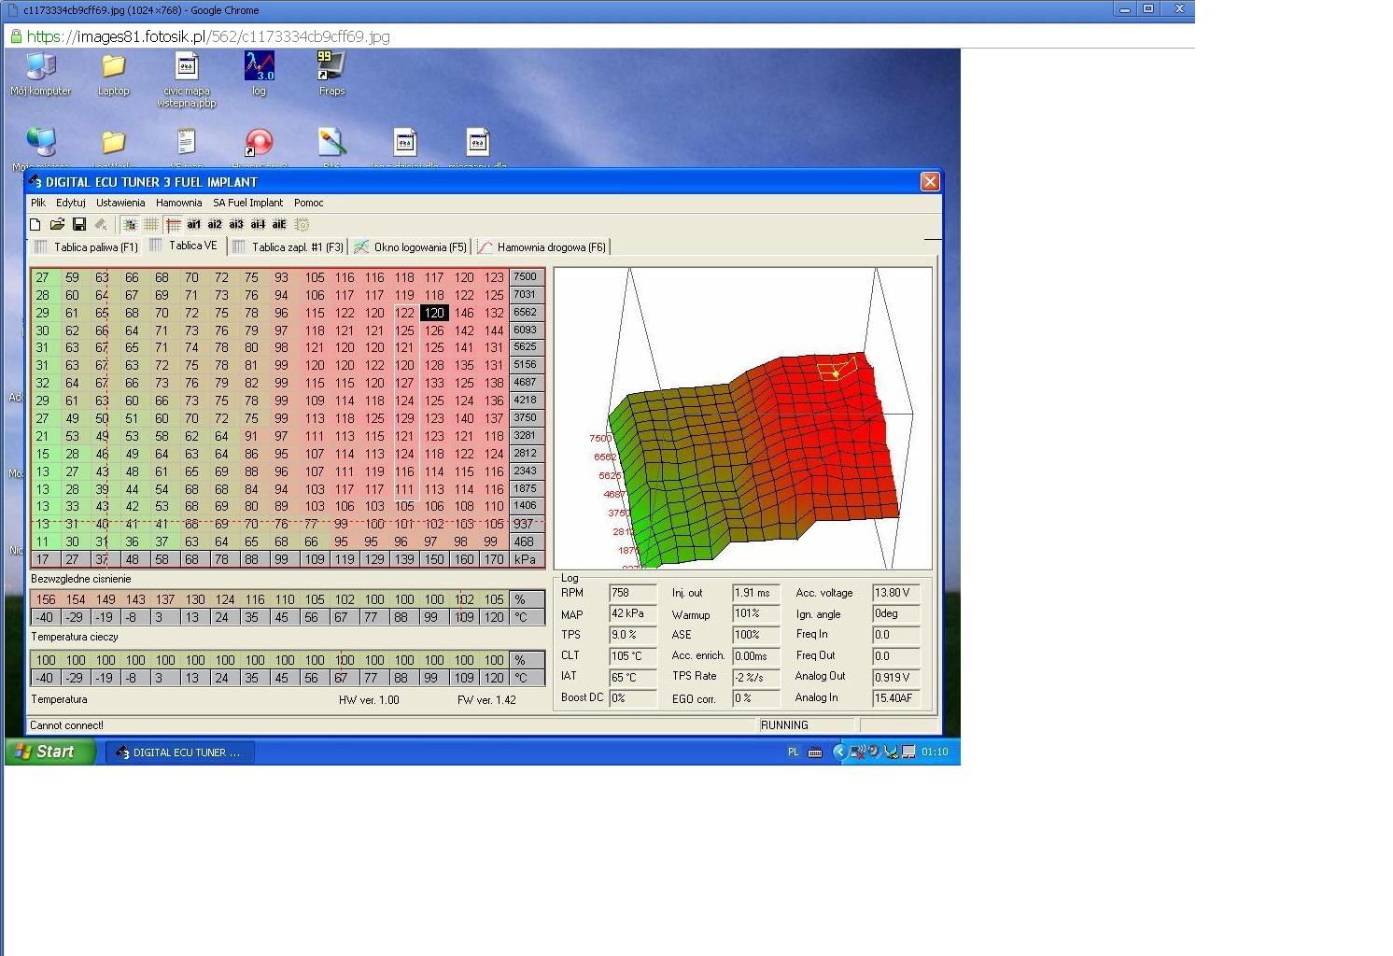Click the ai3 toolbar button

coord(236,224)
